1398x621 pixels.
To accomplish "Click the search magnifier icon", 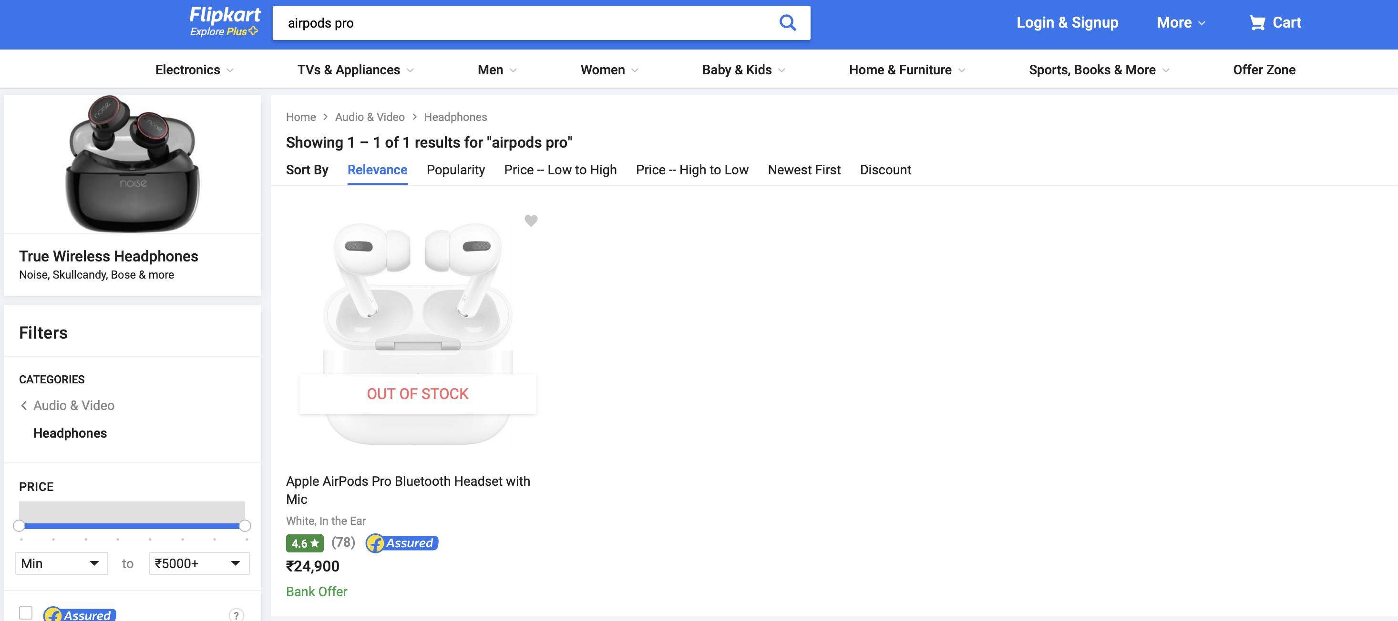I will pyautogui.click(x=787, y=23).
